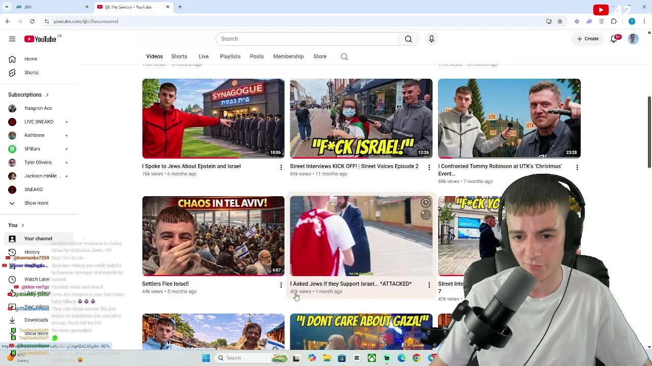Viewport: 652px width, 366px height.
Task: Bookmark this page with the star
Action: point(560,21)
